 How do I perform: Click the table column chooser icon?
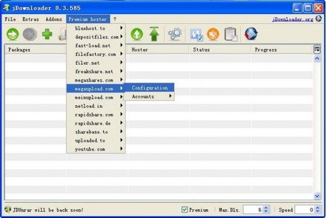coord(317,49)
